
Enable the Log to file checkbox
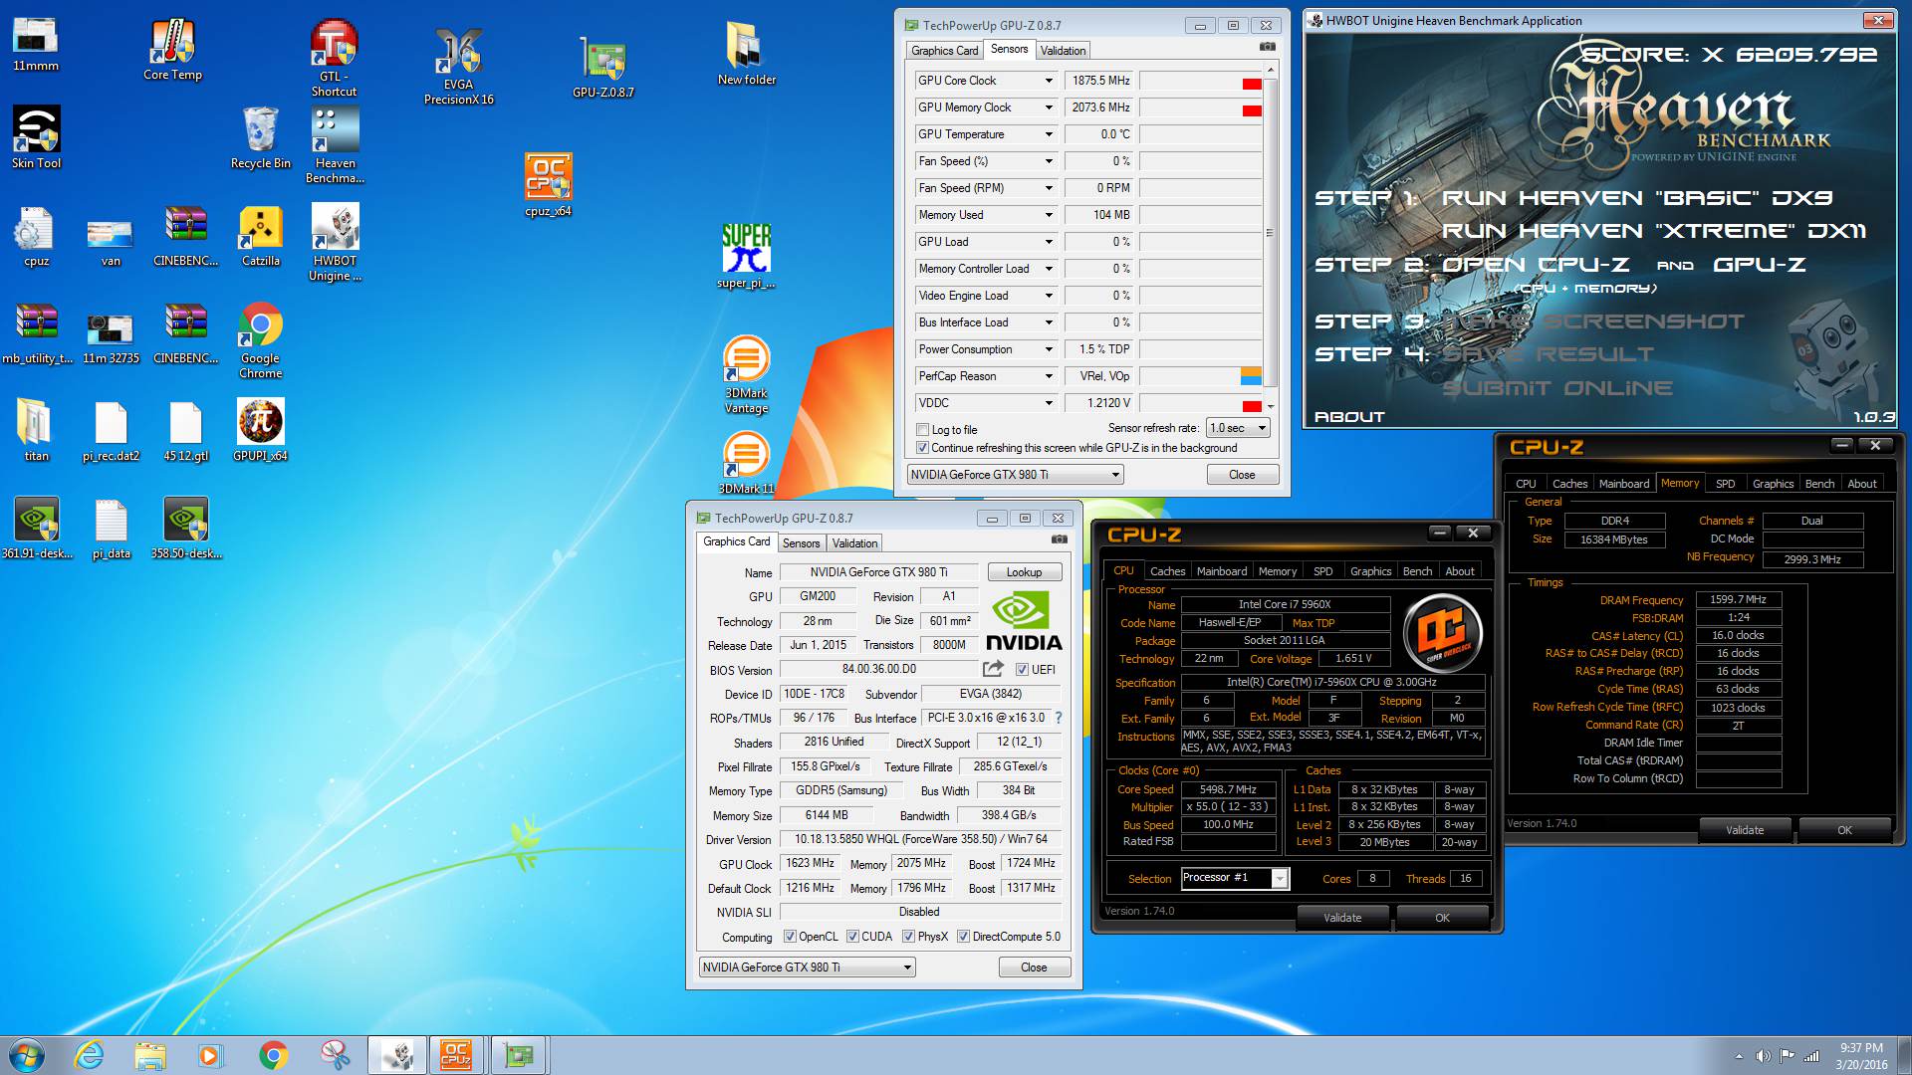pyautogui.click(x=922, y=430)
